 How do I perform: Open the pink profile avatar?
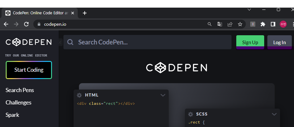pos(283,24)
